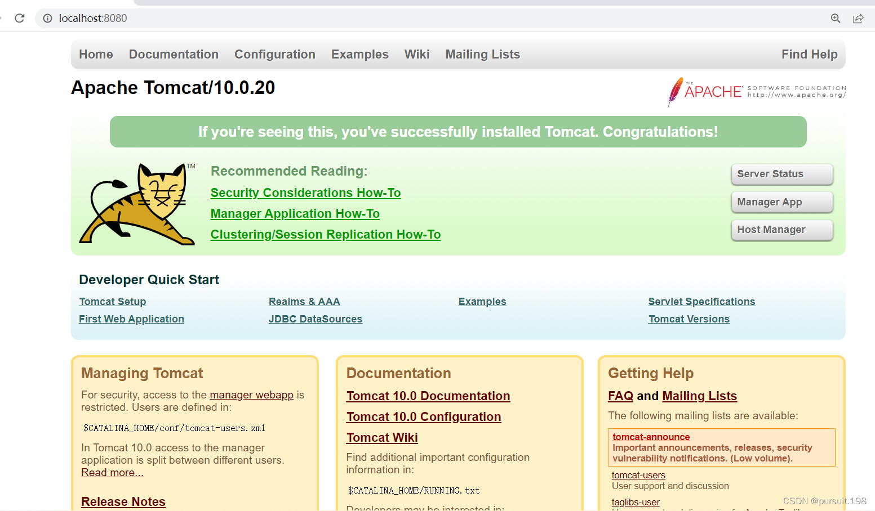Click the successfully installed Tomcat congratulations banner
Screen dimensions: 875x511
[458, 132]
